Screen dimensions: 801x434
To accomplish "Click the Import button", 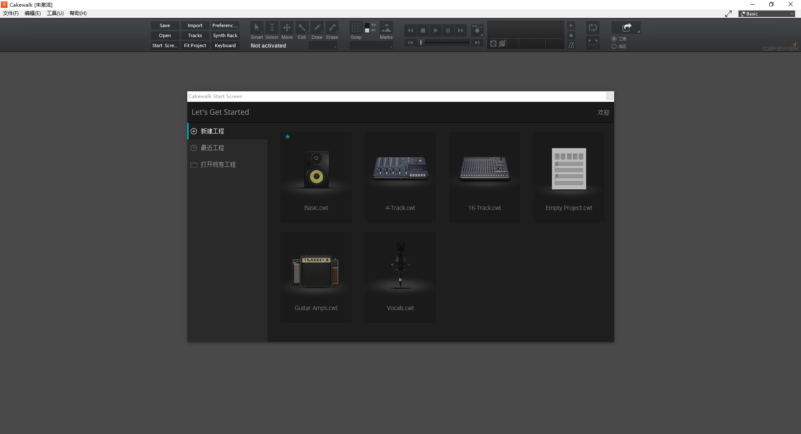I will coord(195,25).
